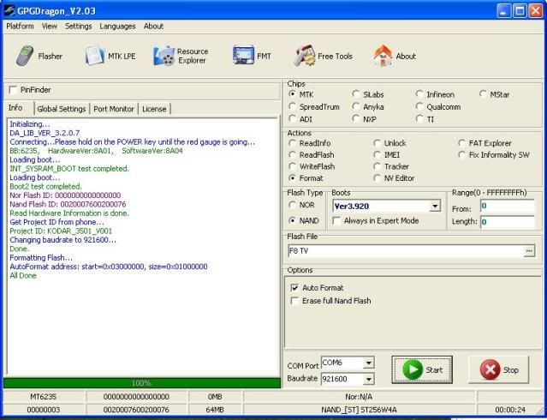Screen dimensions: 547x420
Task: Select the NV Editor action
Action: pyautogui.click(x=377, y=177)
